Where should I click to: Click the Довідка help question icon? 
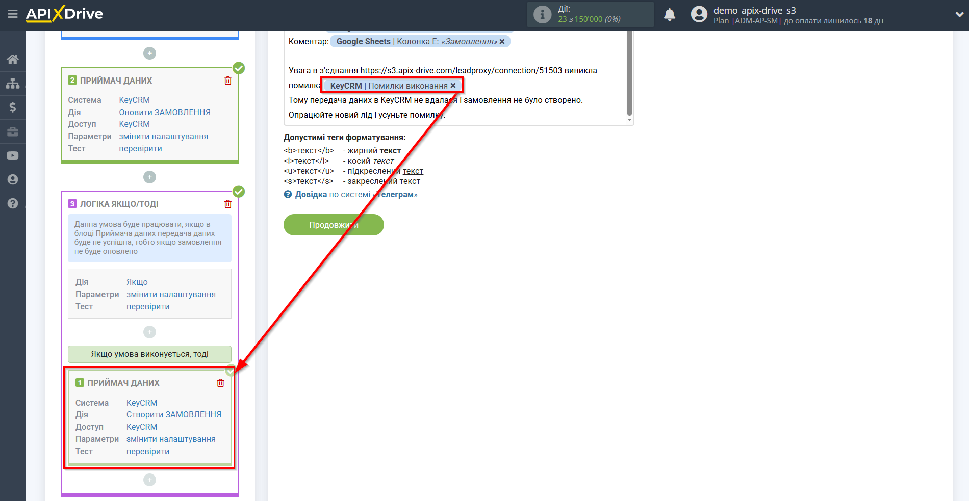(288, 195)
